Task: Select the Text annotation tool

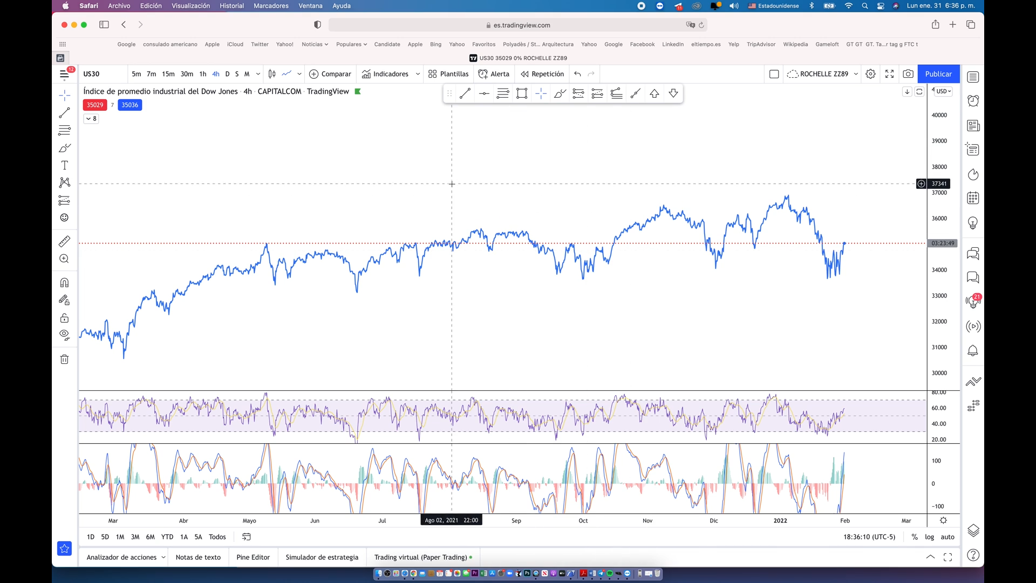Action: click(64, 165)
